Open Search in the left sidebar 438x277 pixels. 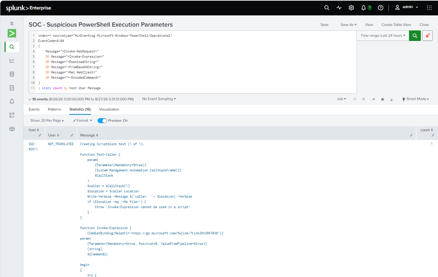pyautogui.click(x=12, y=47)
